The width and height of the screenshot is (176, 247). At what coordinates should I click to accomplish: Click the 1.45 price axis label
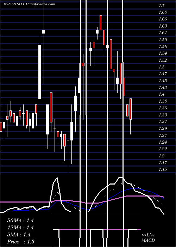[163, 81]
